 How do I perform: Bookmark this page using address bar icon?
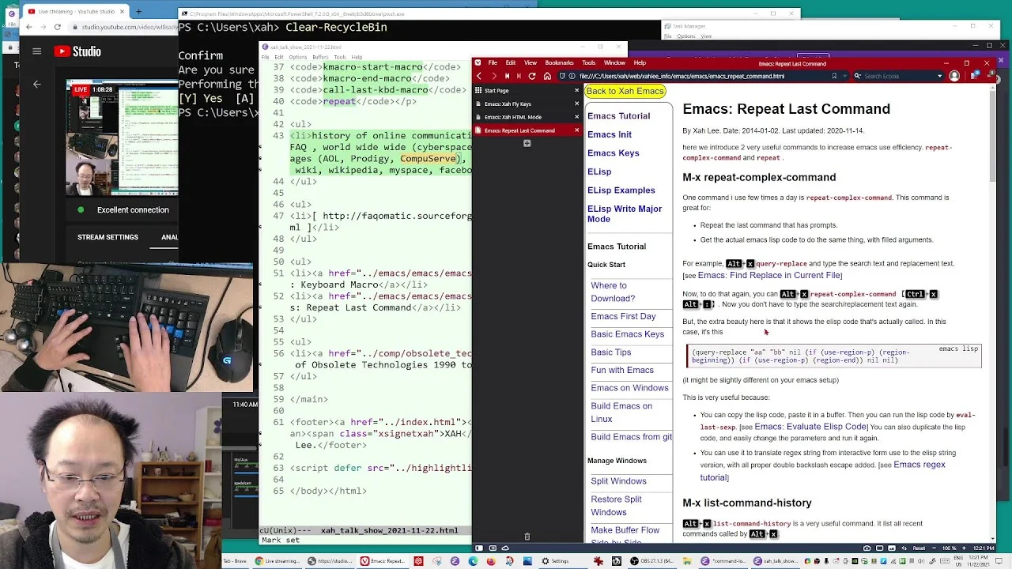tap(834, 77)
